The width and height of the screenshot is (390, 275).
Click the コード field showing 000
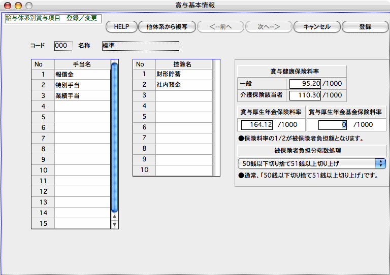tap(63, 46)
